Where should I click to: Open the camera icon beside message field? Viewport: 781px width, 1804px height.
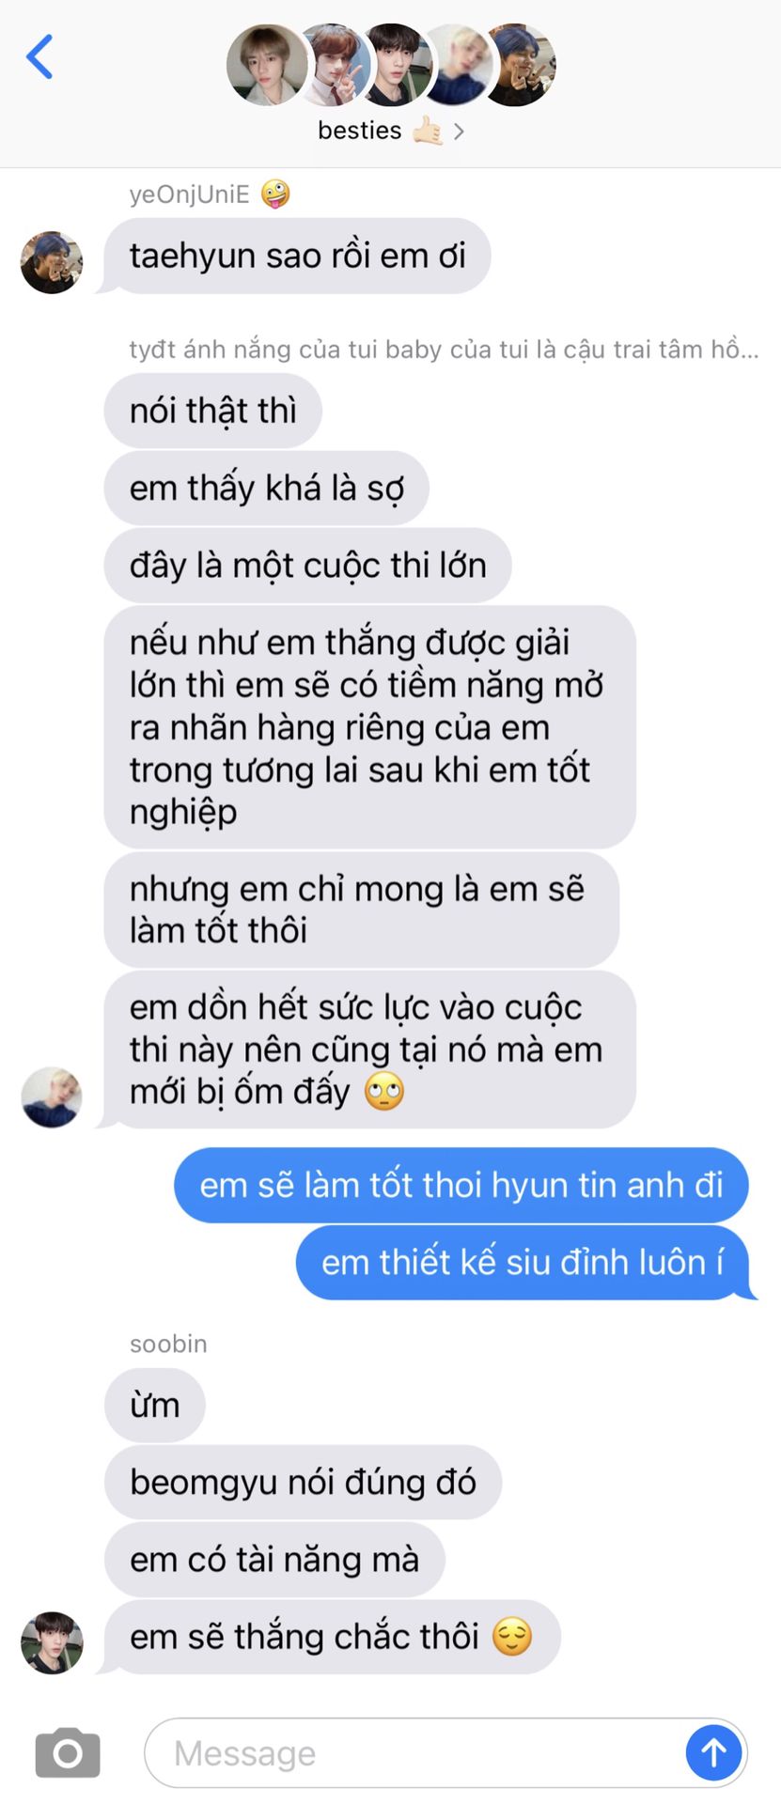68,1752
